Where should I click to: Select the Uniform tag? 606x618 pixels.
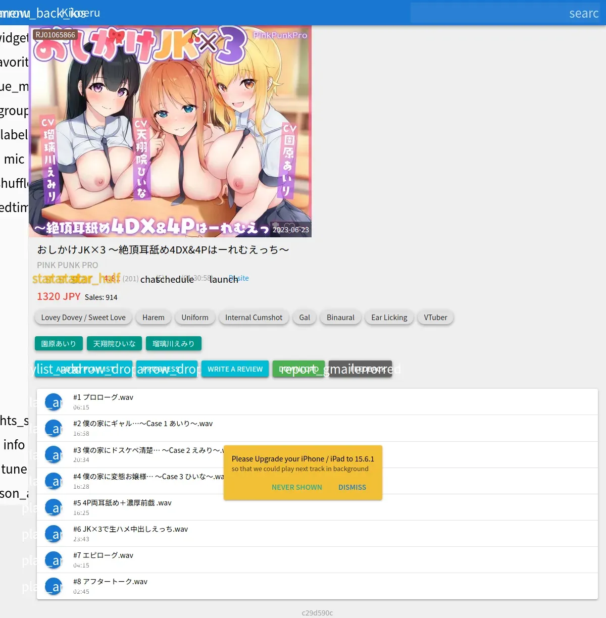[195, 318]
